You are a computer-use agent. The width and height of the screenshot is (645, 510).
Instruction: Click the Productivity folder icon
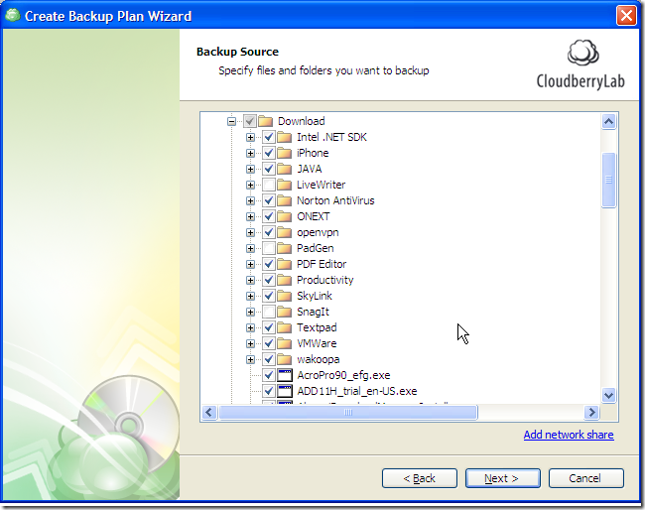(284, 280)
